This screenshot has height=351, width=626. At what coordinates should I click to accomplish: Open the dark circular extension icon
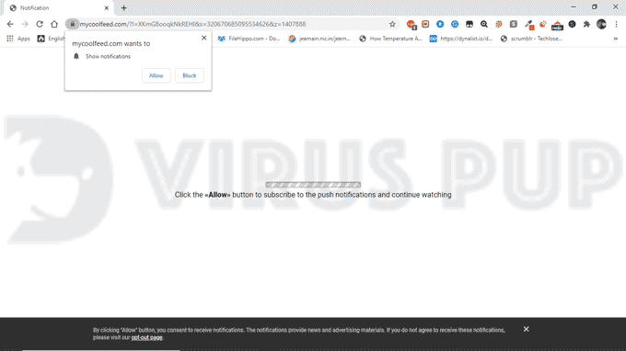pyautogui.click(x=572, y=24)
